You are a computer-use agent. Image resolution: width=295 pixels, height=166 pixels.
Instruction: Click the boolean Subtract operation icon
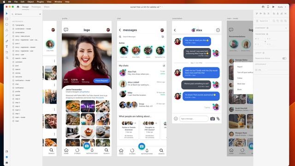click(277, 21)
